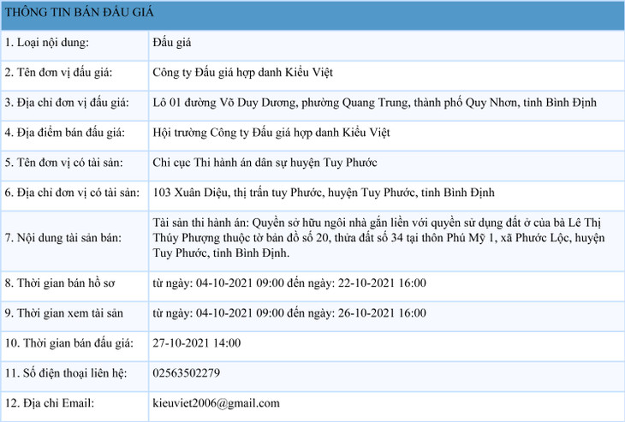The image size is (625, 422).
Task: Click the 'Địa chỉ Email' label
Action: pos(49,402)
